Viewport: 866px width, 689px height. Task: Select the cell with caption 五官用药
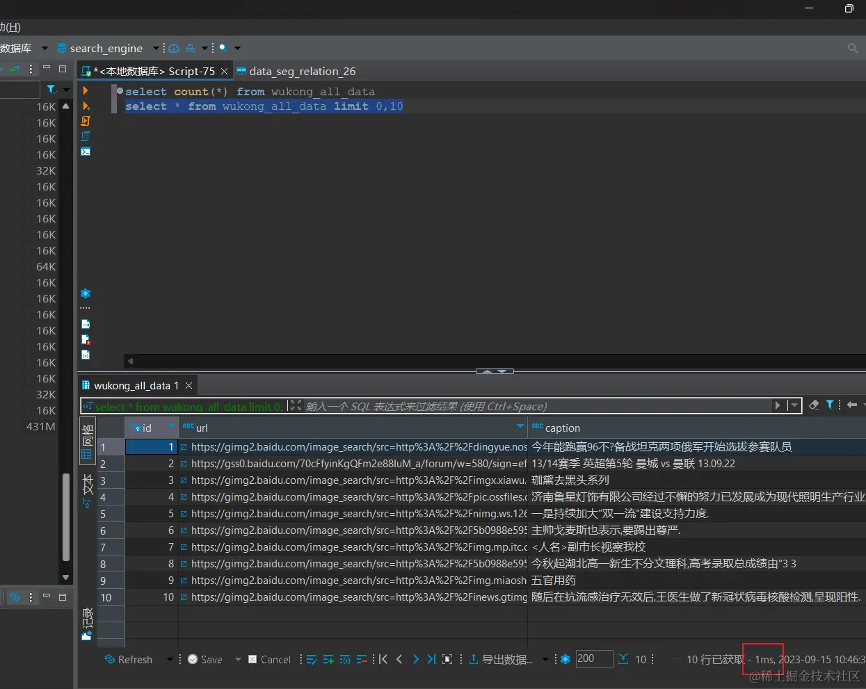697,580
